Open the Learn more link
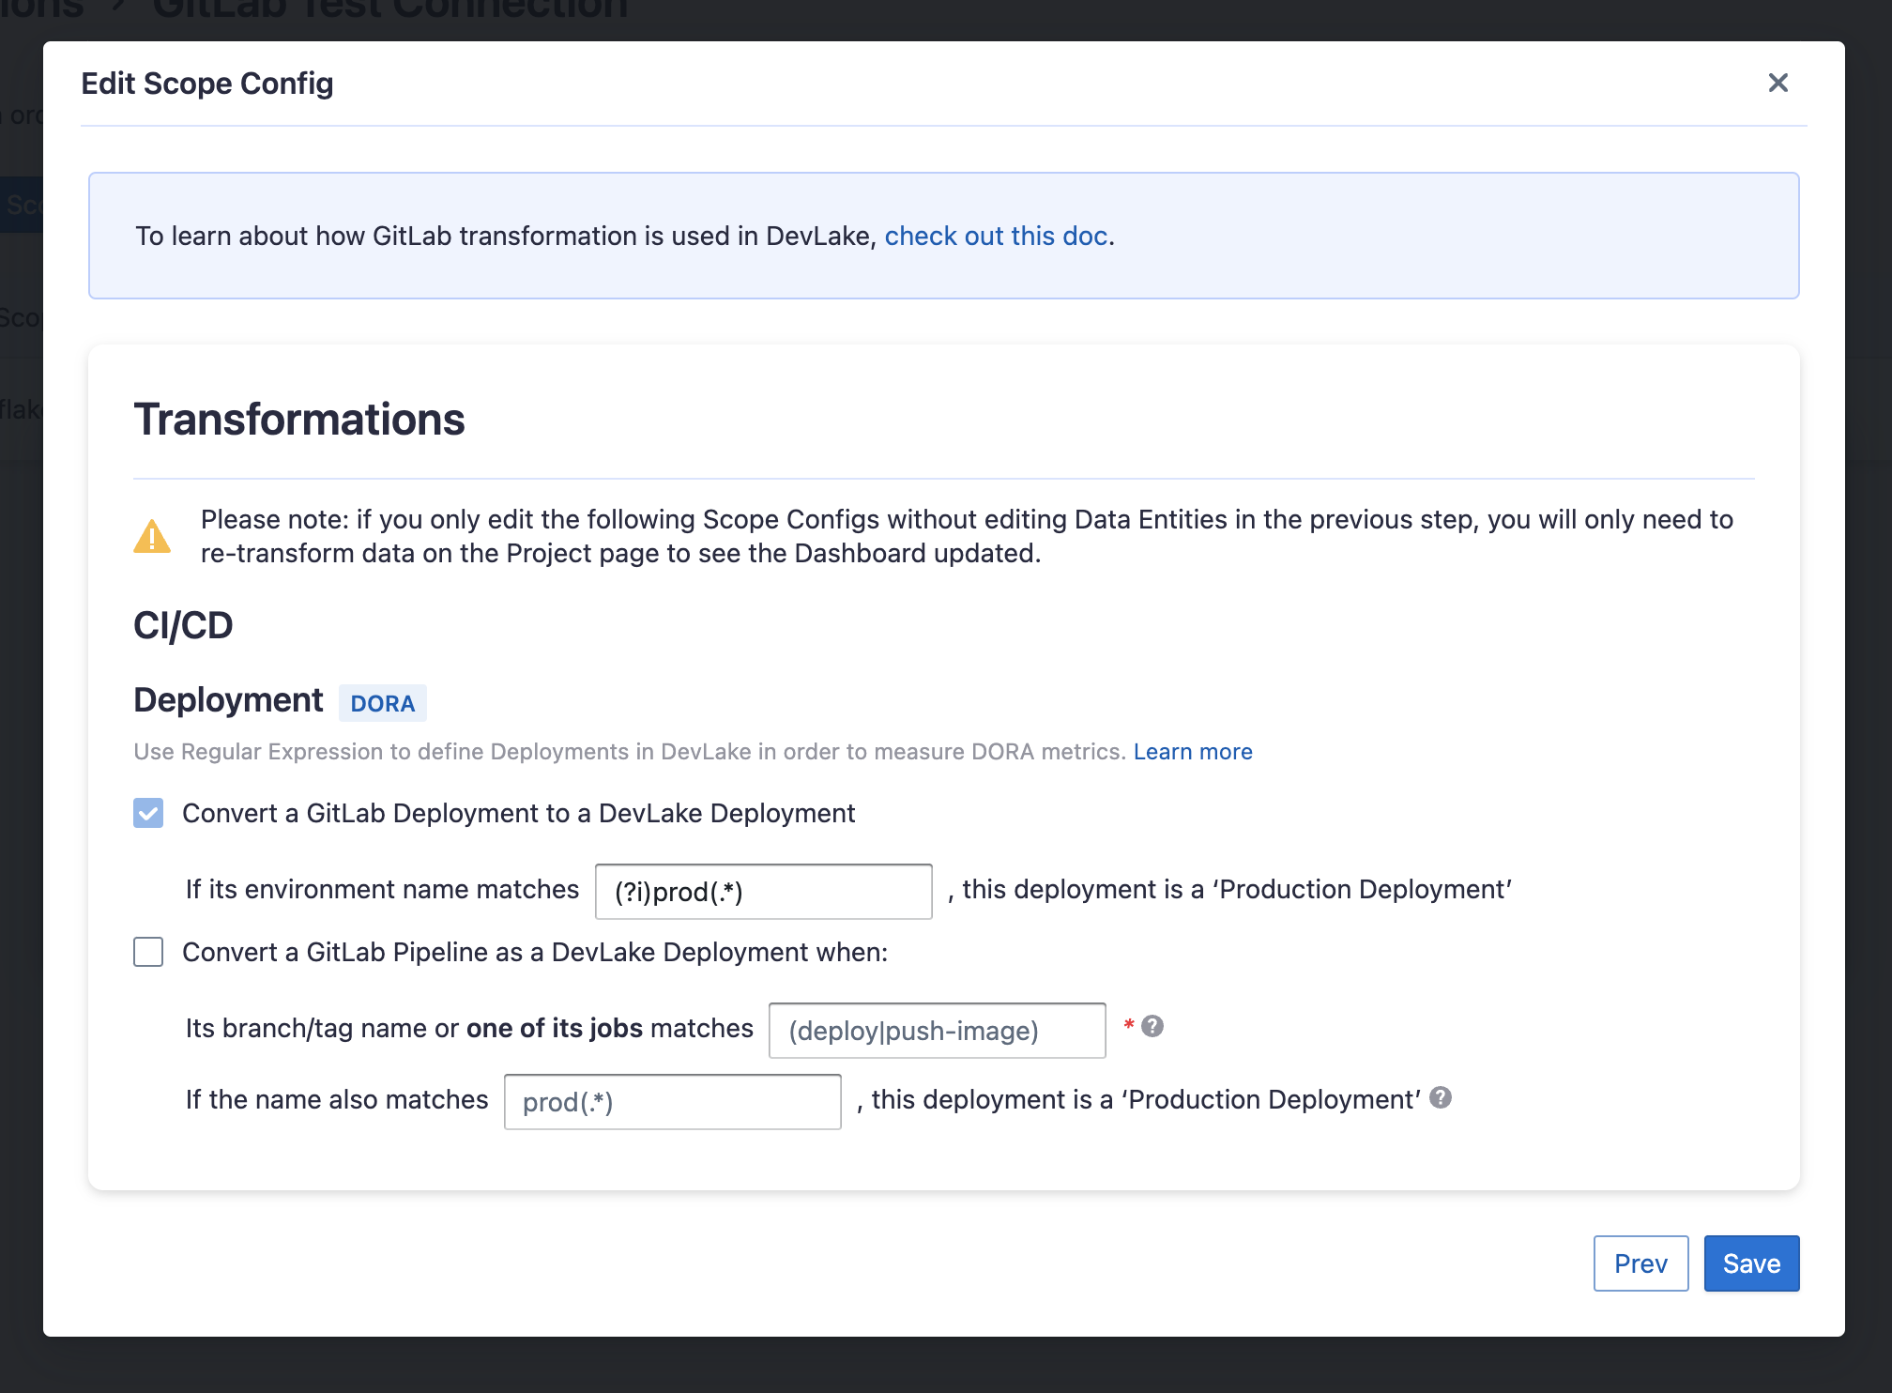The width and height of the screenshot is (1892, 1393). pos(1193,752)
